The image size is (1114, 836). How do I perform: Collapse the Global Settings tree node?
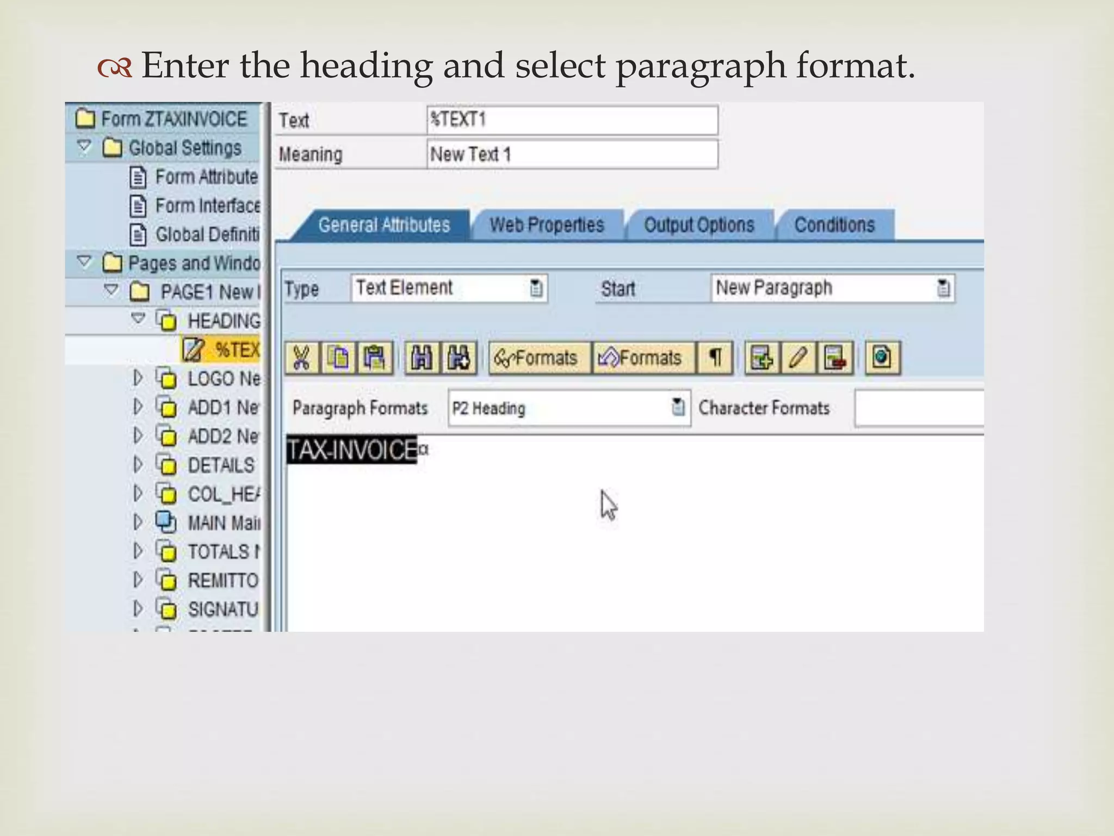pyautogui.click(x=84, y=146)
